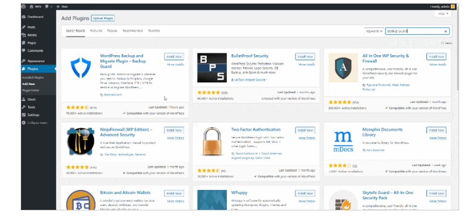Clear the plugin search field with X
The width and height of the screenshot is (468, 218).
click(446, 31)
